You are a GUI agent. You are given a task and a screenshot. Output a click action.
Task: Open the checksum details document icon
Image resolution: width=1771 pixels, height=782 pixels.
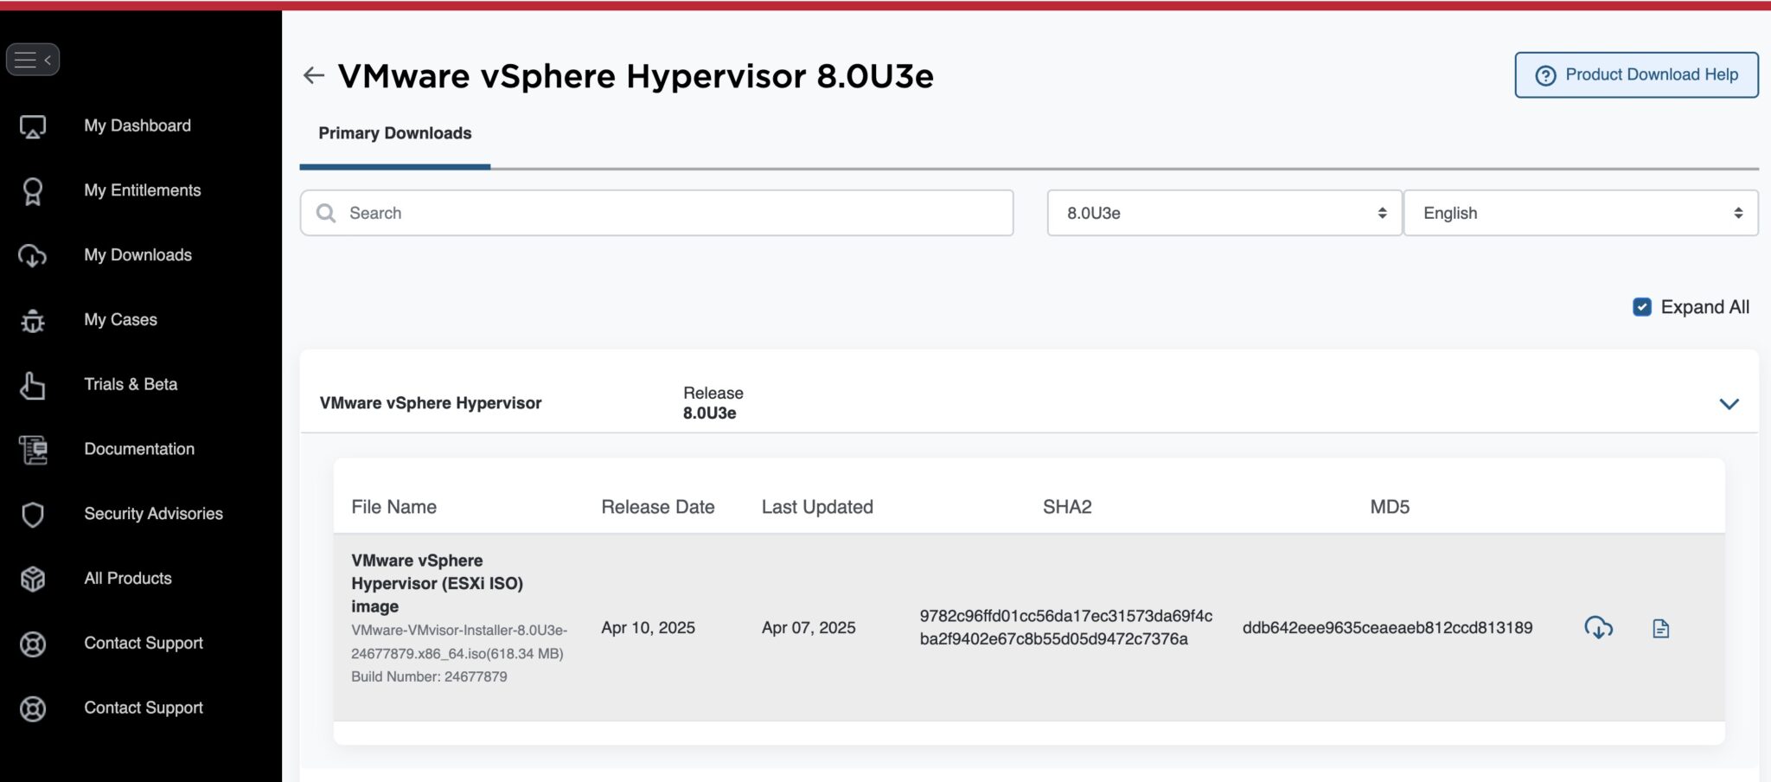(1661, 629)
